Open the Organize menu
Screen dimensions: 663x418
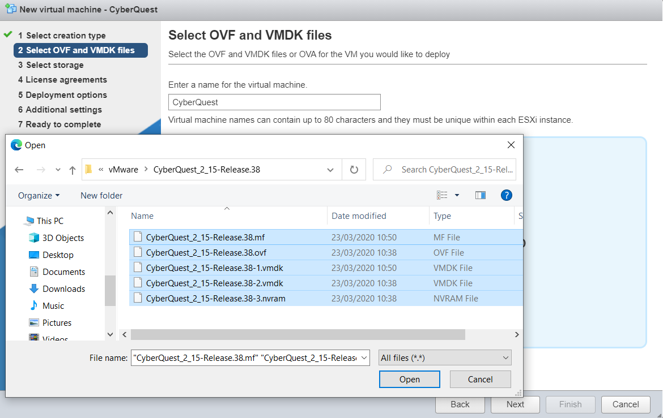point(39,196)
